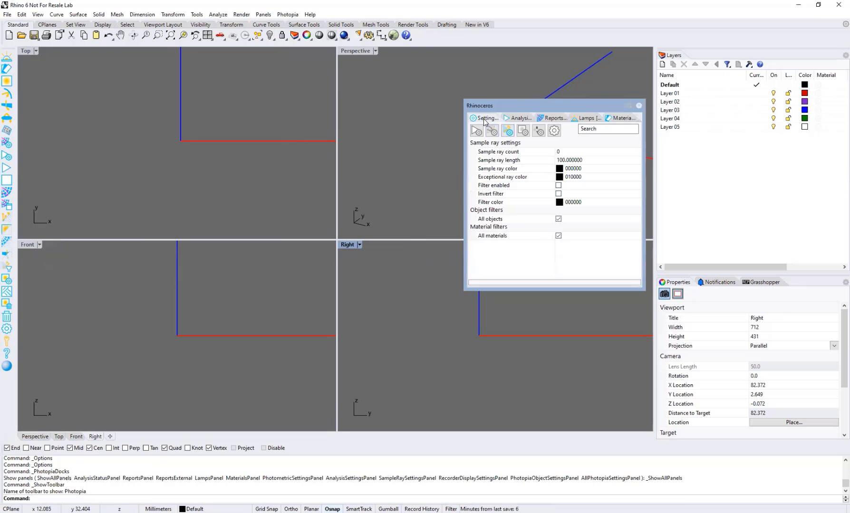Uncheck the All materials checkbox
Image resolution: width=850 pixels, height=513 pixels.
559,236
